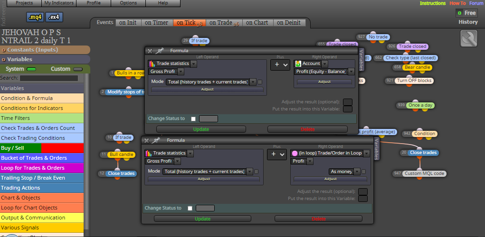Open Plus operator dropdown in upper Formula
The width and height of the screenshot is (485, 237).
280,65
